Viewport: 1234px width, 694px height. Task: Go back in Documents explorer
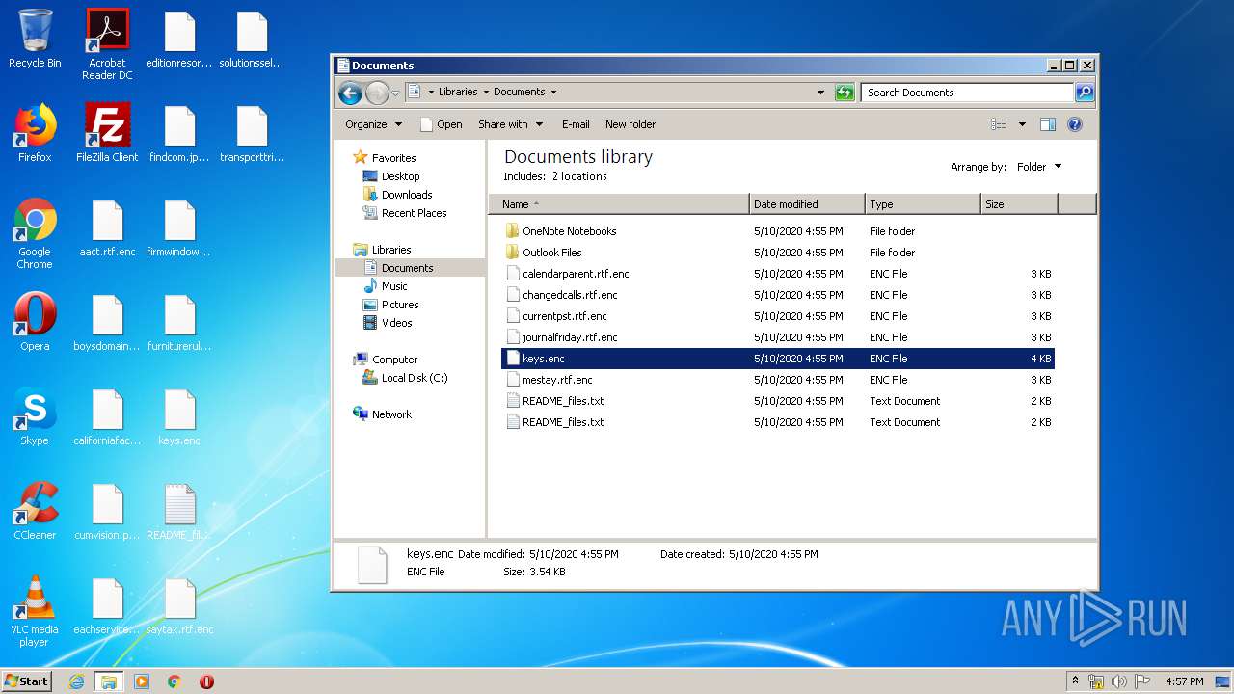350,93
